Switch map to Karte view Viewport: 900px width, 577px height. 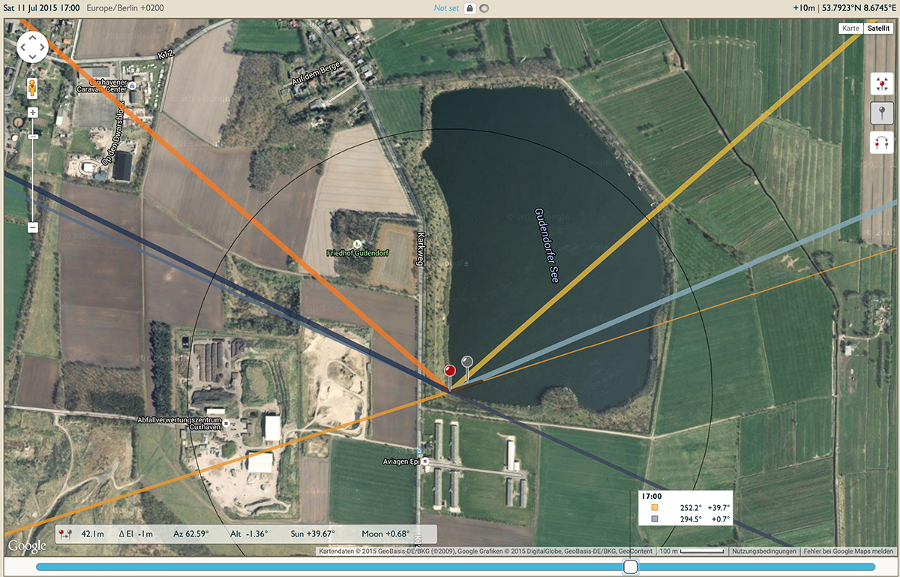[850, 28]
